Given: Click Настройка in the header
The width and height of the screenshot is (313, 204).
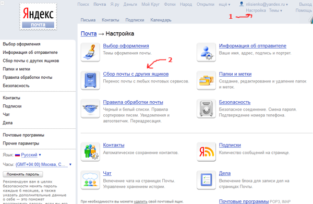Looking at the screenshot, I should click(x=256, y=10).
